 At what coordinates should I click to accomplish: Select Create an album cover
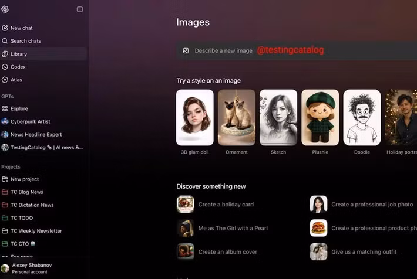[x=227, y=252]
